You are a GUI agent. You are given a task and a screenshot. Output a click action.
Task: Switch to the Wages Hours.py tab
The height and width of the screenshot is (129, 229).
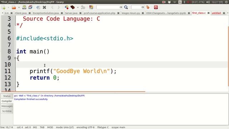coord(131,13)
